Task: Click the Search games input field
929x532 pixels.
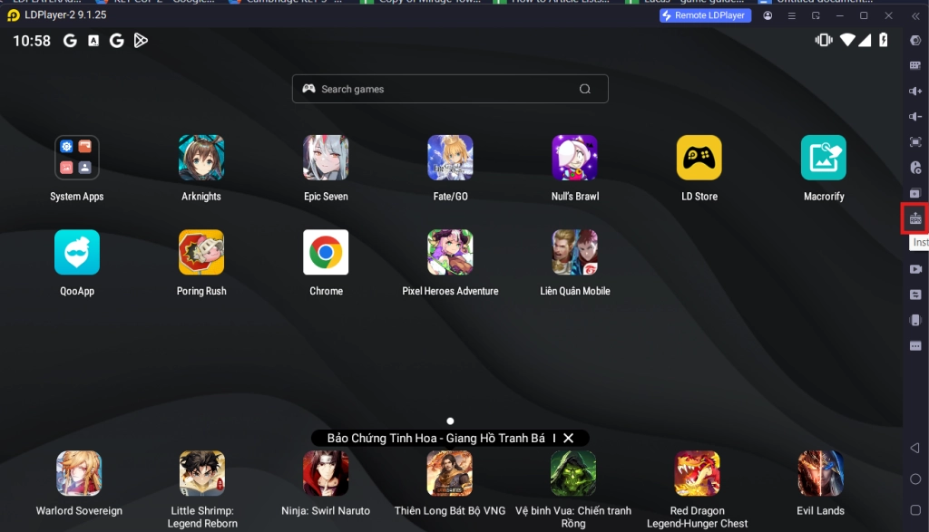Action: tap(449, 89)
